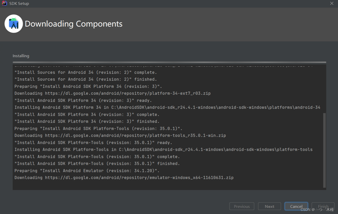The width and height of the screenshot is (338, 214).
Task: Click the disabled Previous button
Action: point(241,206)
